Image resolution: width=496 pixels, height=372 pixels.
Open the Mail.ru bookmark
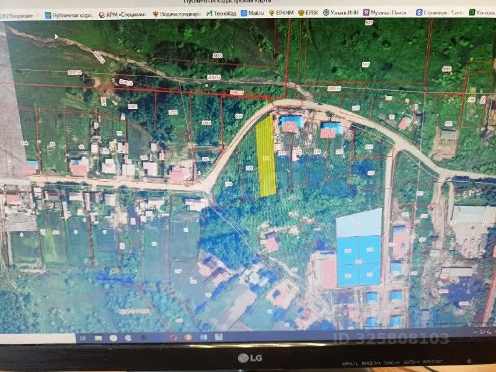(x=252, y=13)
